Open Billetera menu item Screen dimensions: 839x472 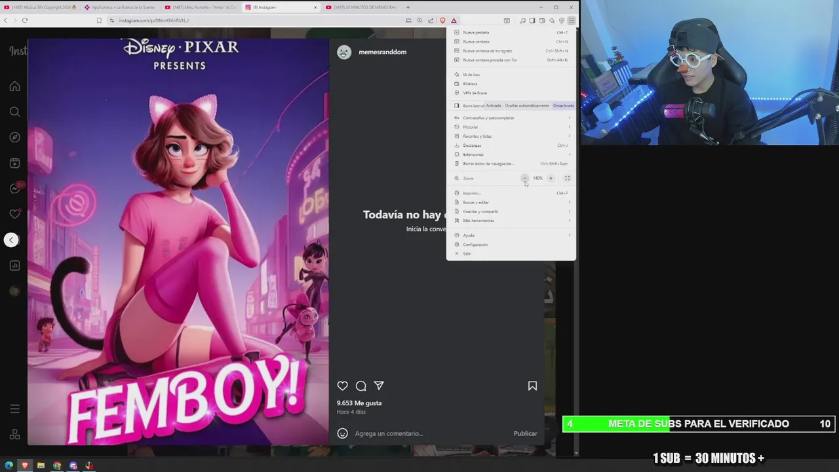coord(511,84)
